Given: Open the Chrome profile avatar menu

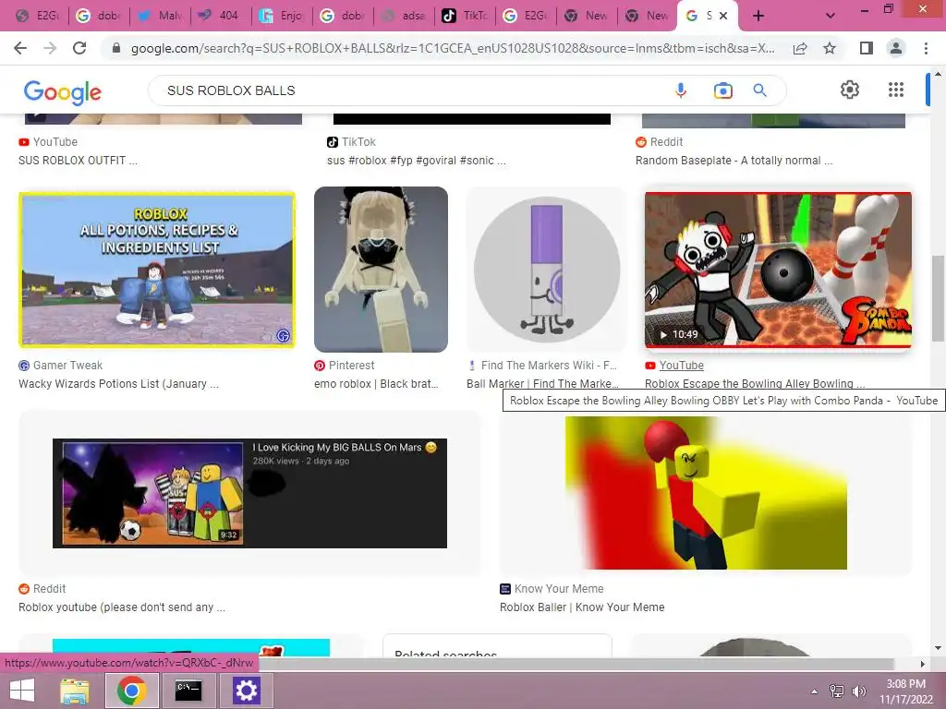Looking at the screenshot, I should [896, 48].
